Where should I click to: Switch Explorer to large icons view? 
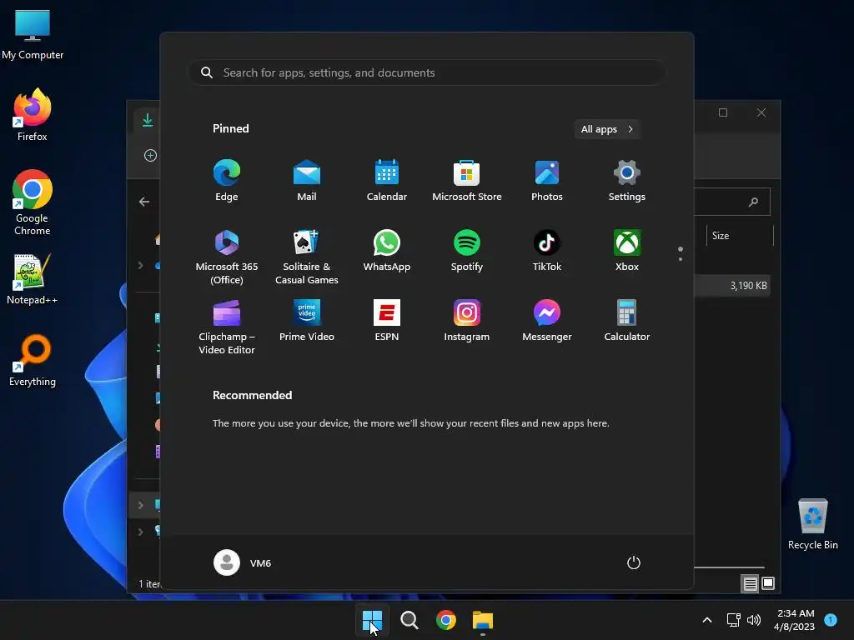point(768,584)
